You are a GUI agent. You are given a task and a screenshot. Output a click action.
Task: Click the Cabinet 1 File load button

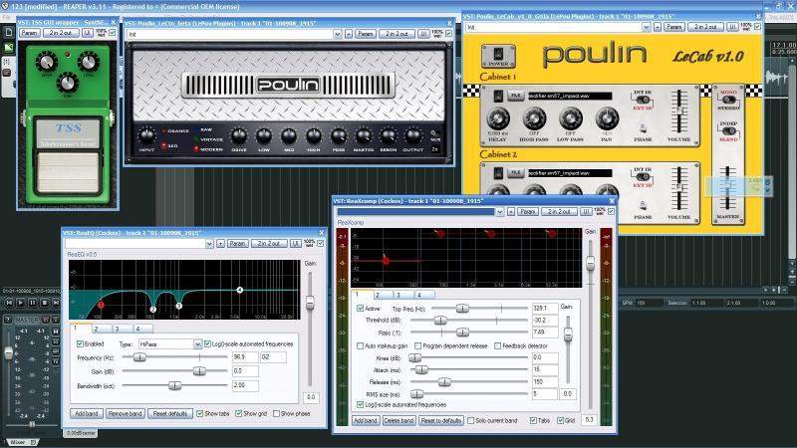[515, 94]
